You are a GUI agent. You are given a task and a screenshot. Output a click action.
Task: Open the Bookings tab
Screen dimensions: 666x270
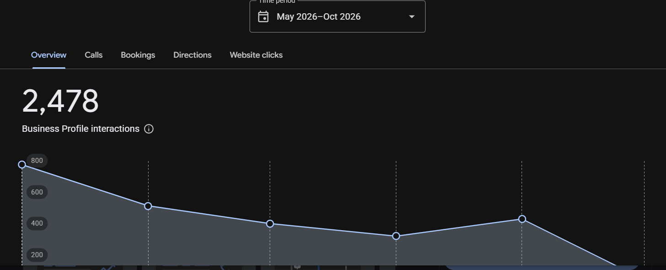point(138,55)
